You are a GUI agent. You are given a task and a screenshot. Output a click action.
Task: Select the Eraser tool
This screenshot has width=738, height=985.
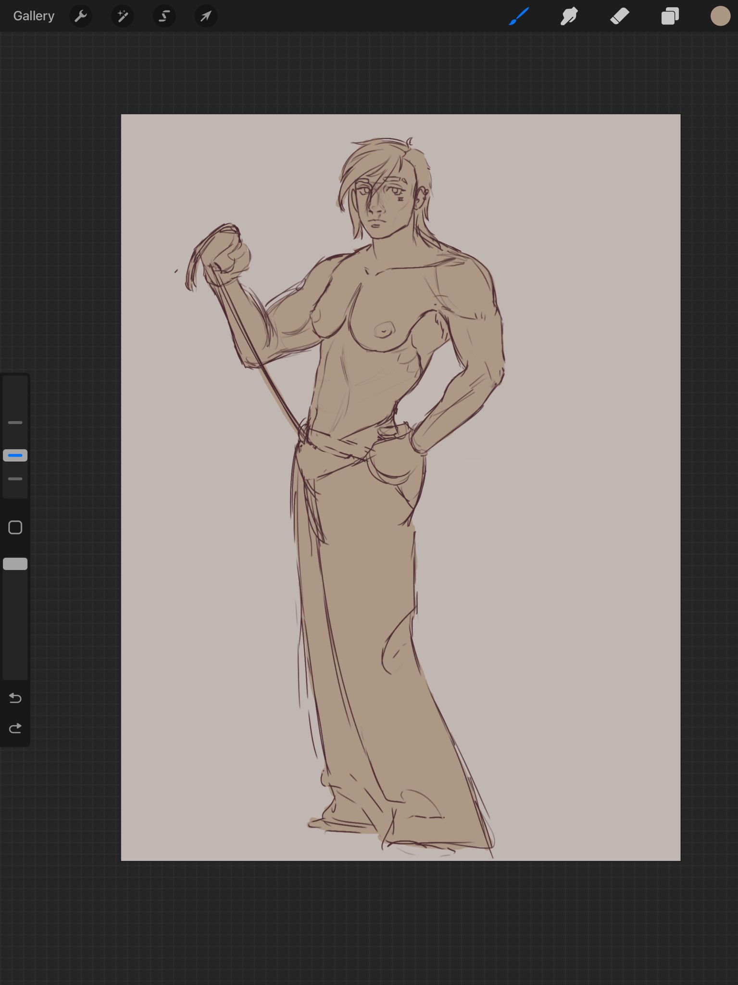[620, 16]
